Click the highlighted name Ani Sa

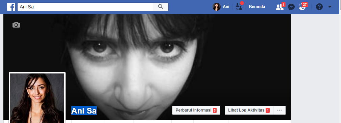[x=84, y=111]
